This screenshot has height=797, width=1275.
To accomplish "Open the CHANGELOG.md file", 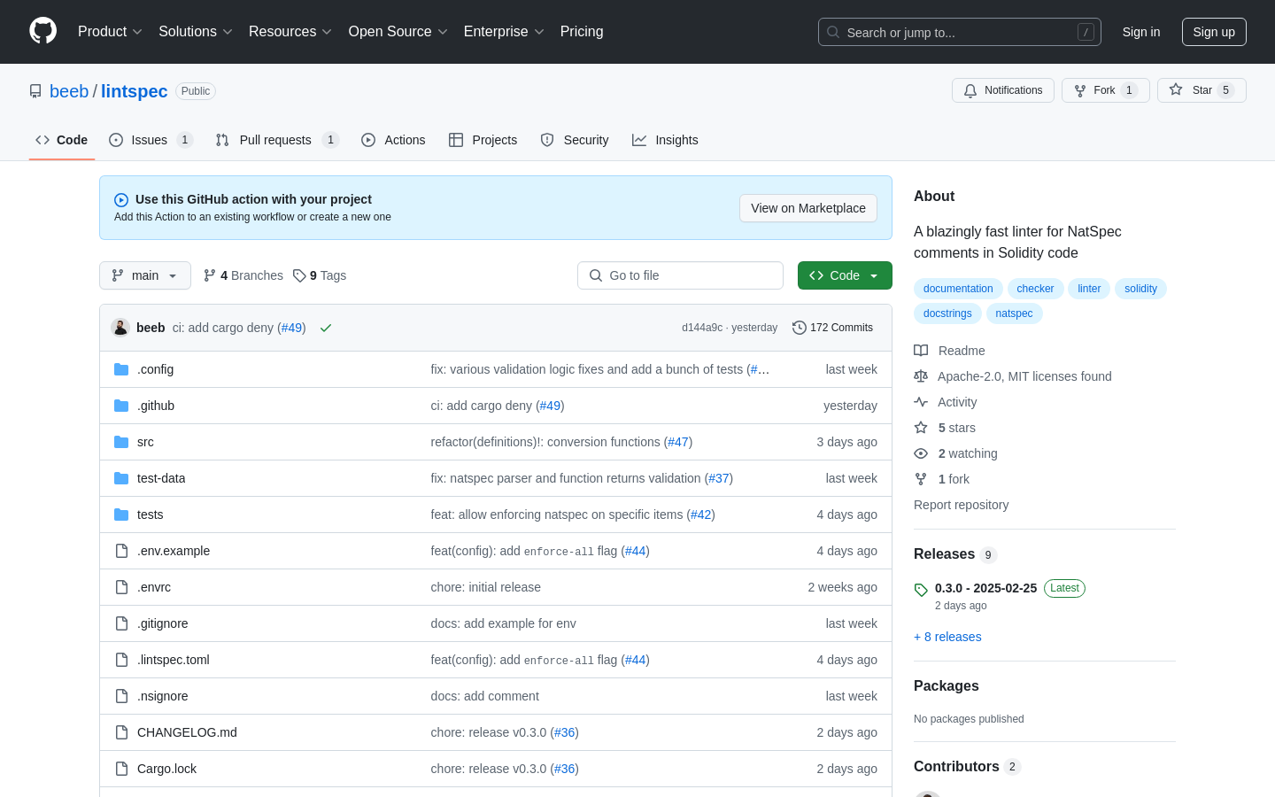I will [x=187, y=732].
